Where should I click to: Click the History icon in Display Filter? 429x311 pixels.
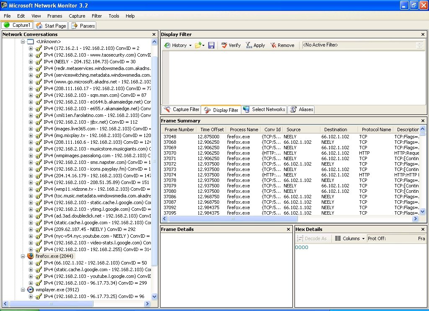pos(167,45)
